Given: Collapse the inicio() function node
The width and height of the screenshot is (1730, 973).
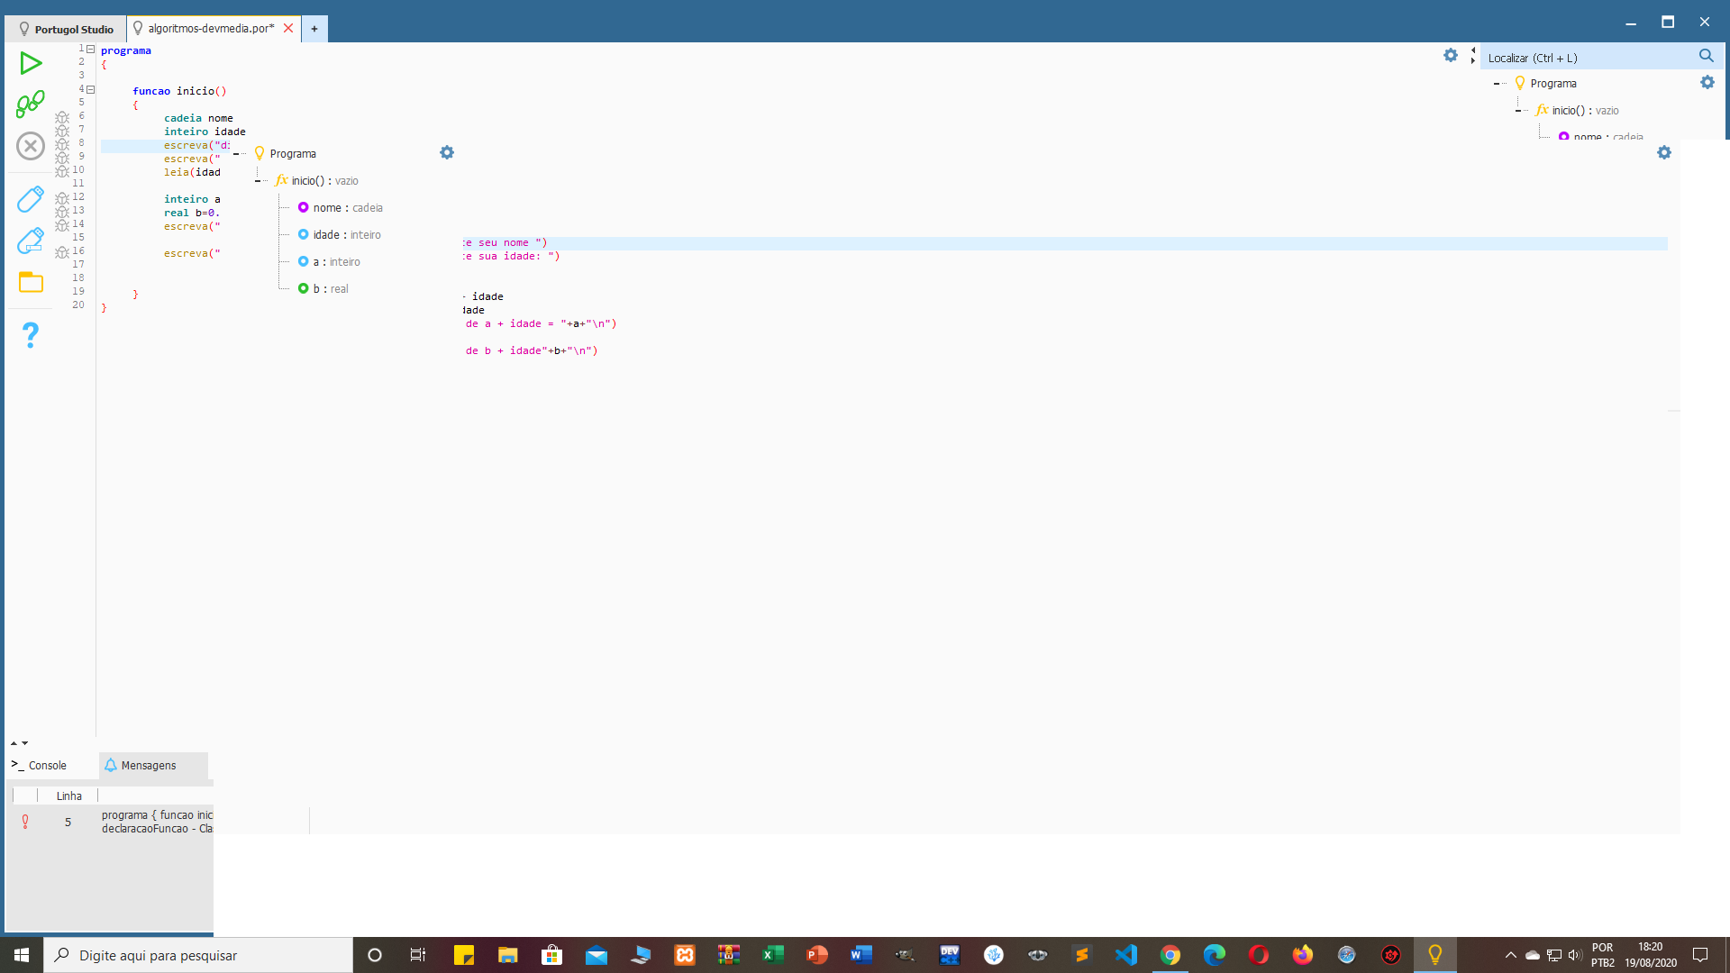Looking at the screenshot, I should pos(1518,110).
